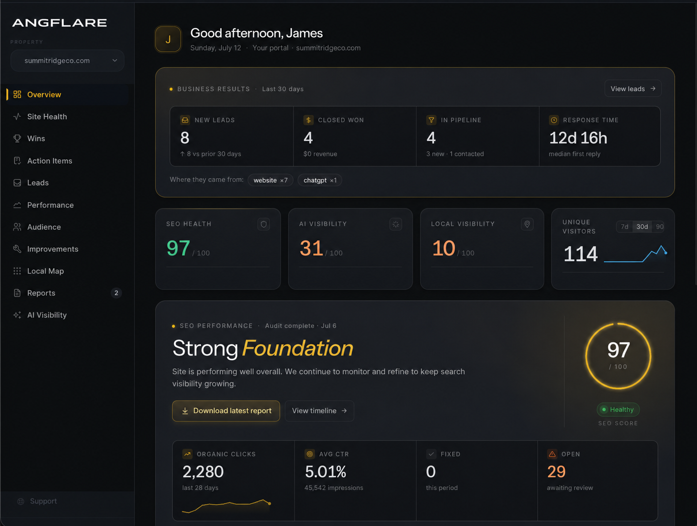Click the 29 open issues value
The image size is (697, 526).
(x=557, y=472)
